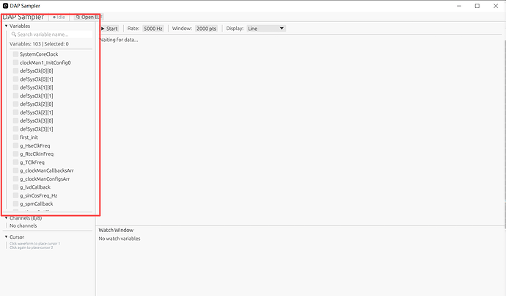This screenshot has width=506, height=296.
Task: Click the search magnifier icon
Action: 14,35
